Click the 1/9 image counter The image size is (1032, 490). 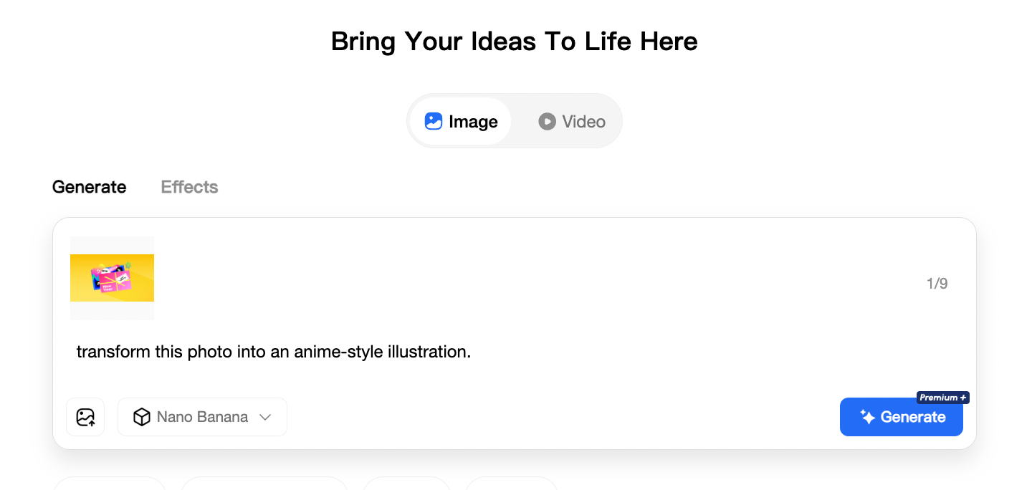pos(937,284)
